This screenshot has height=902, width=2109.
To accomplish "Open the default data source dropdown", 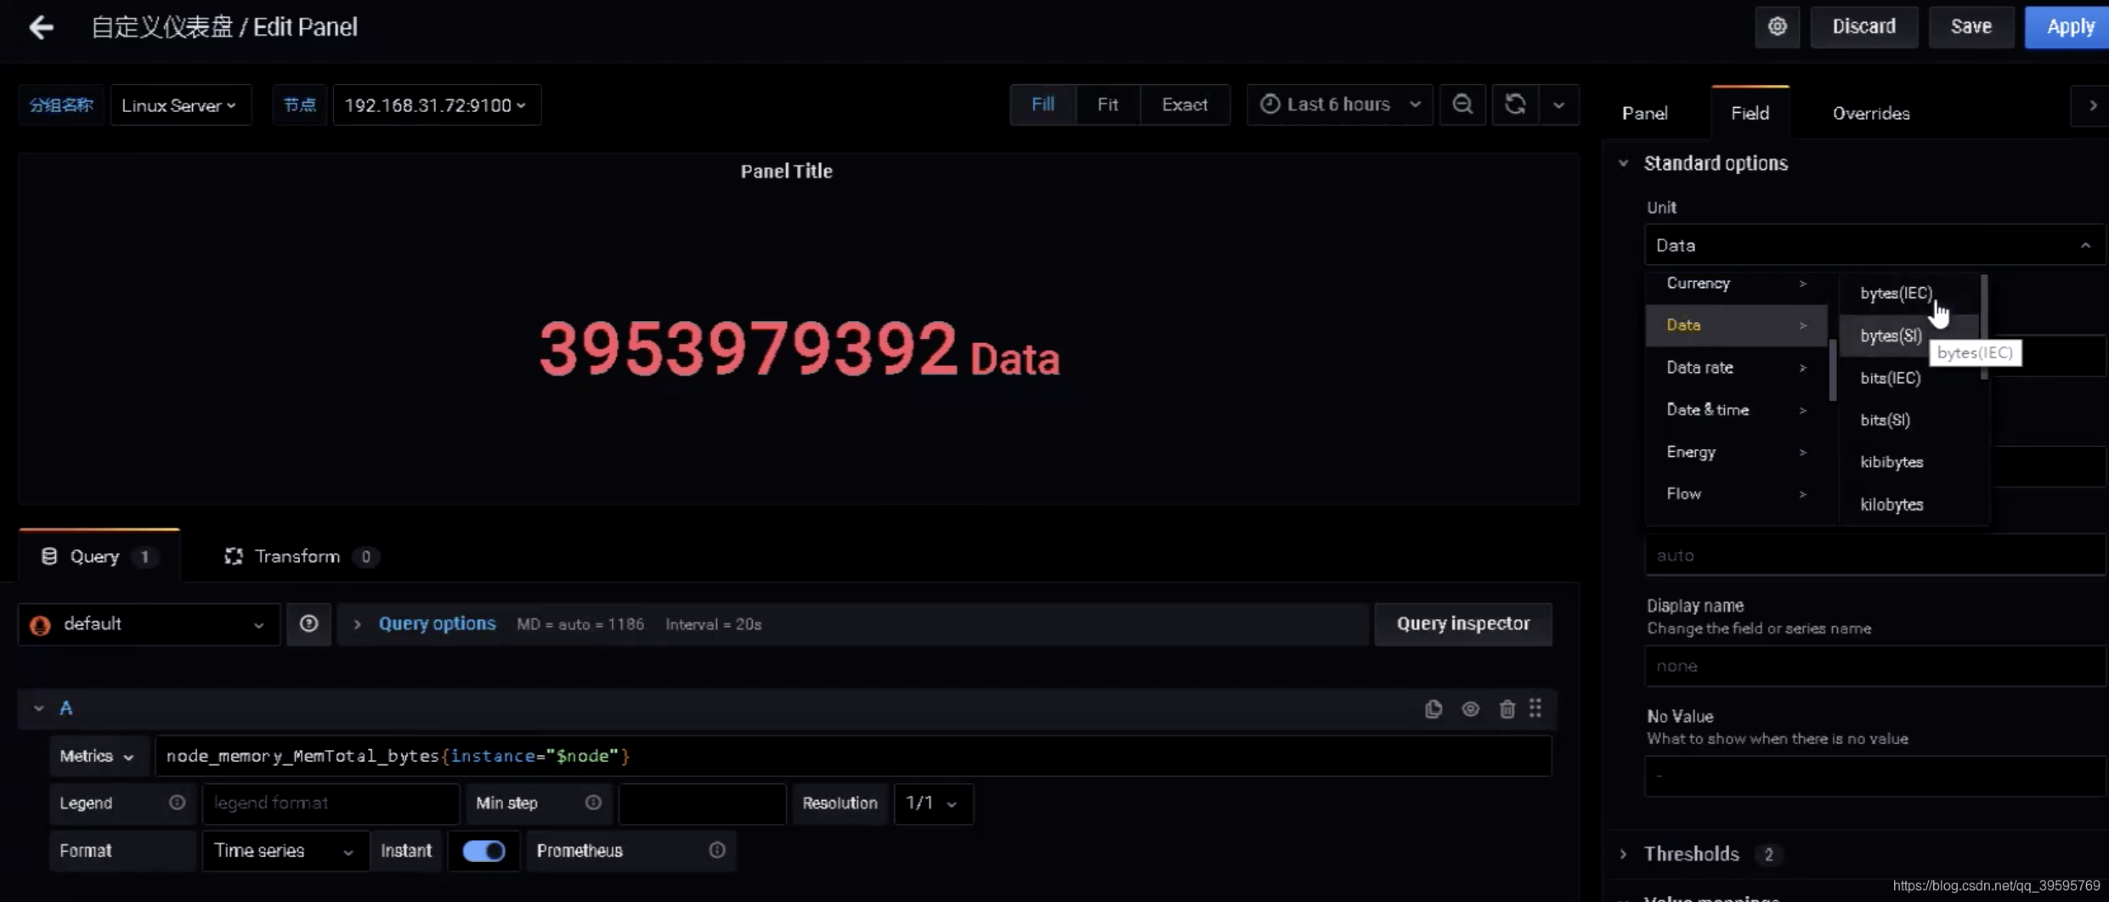I will click(149, 624).
